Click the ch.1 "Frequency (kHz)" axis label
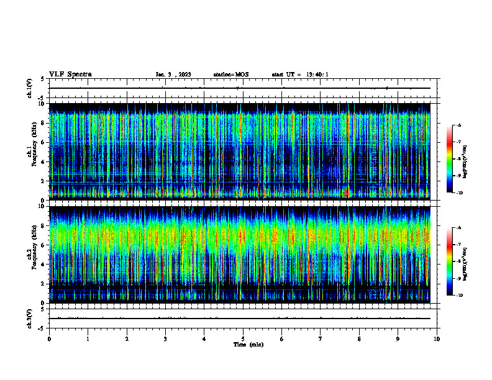The width and height of the screenshot is (492, 380). click(x=34, y=145)
